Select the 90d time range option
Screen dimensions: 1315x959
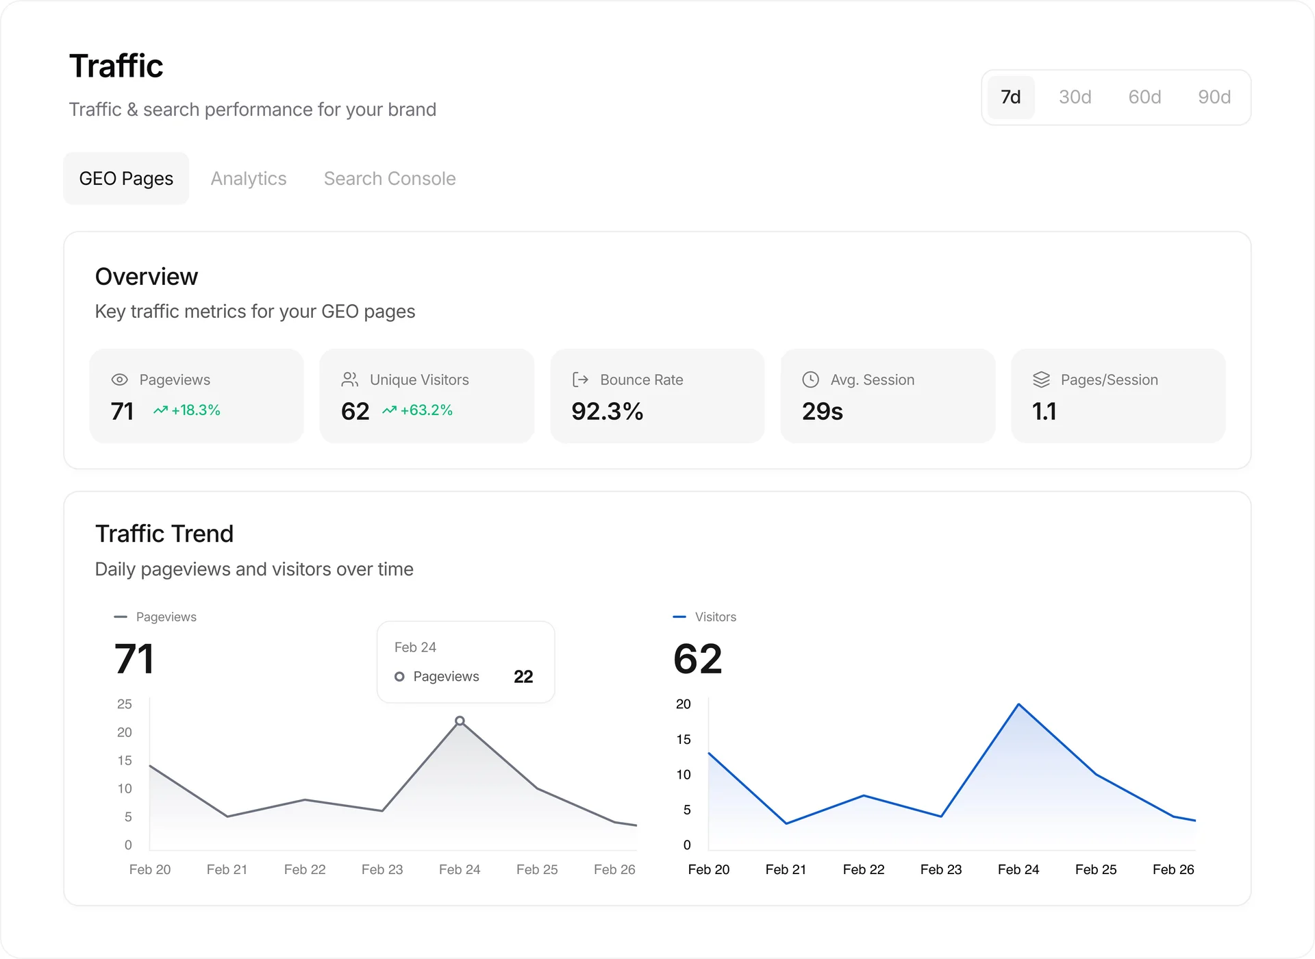coord(1214,97)
